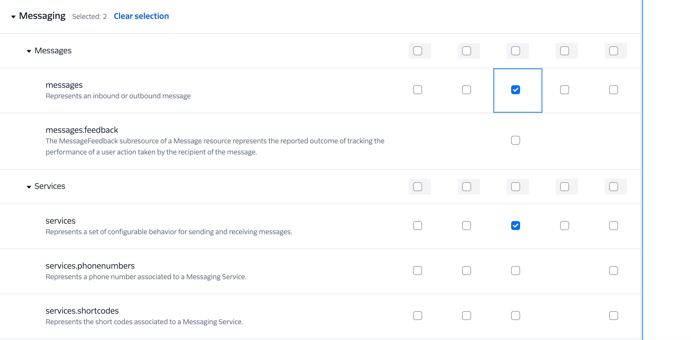Enable first checkbox in messages row
The height and width of the screenshot is (340, 691).
[x=417, y=90]
